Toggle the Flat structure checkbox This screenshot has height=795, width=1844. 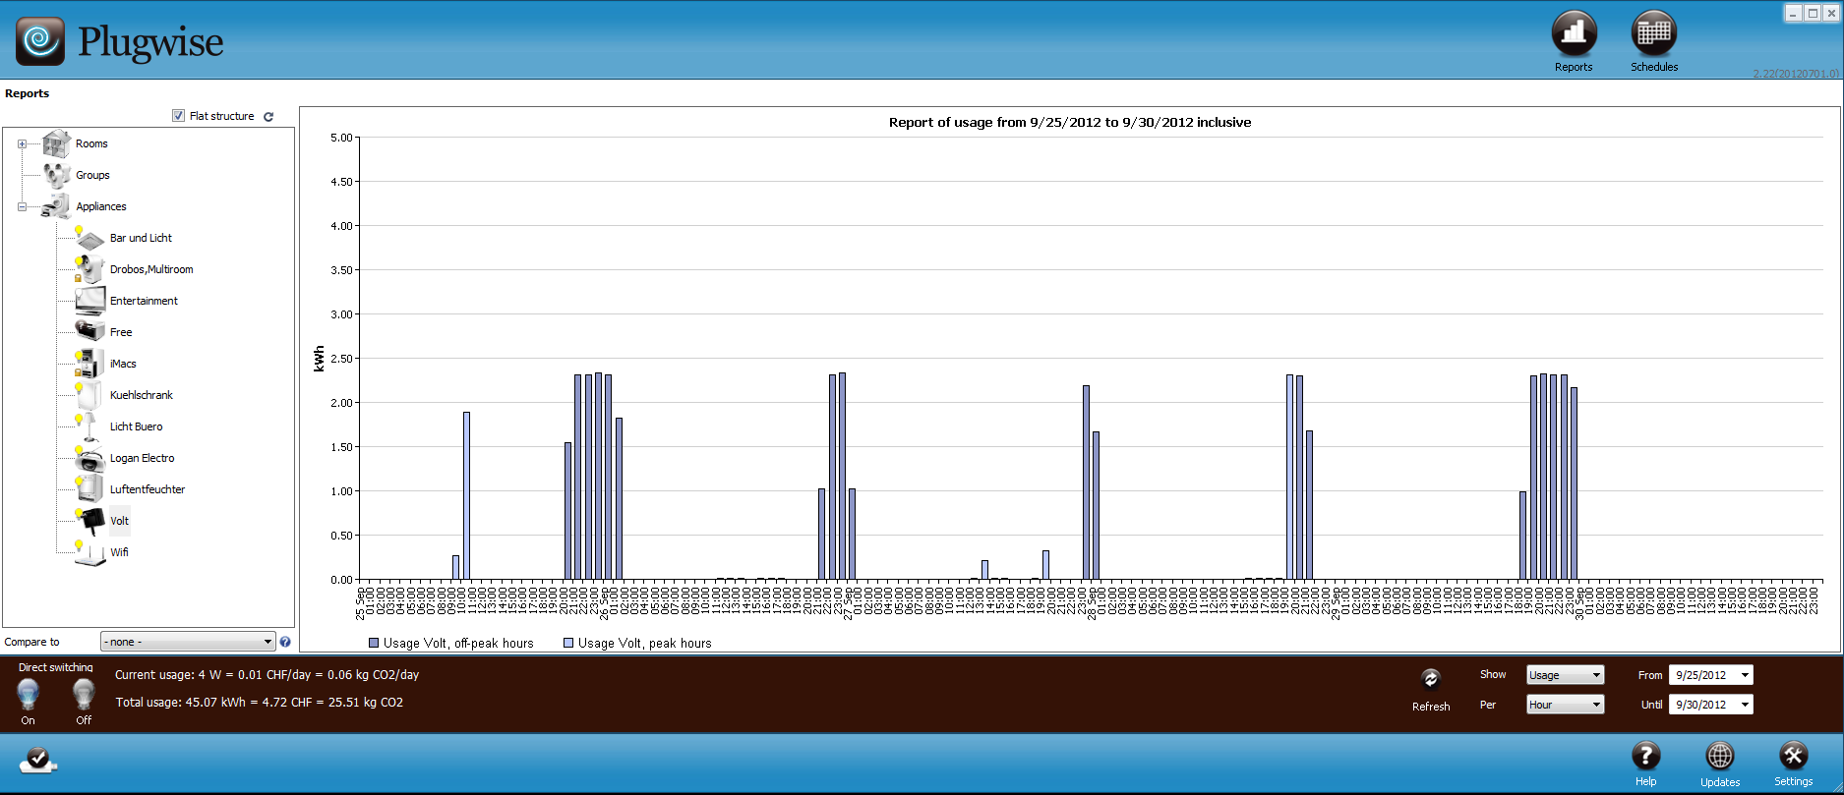pos(178,116)
